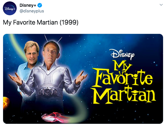The height and width of the screenshot is (128, 165).
Task: Open the @disneyplus handle link
Action: point(32,11)
